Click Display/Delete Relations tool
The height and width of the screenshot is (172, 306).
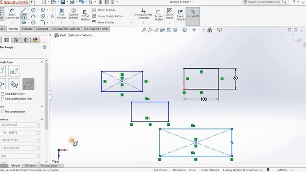[143, 14]
